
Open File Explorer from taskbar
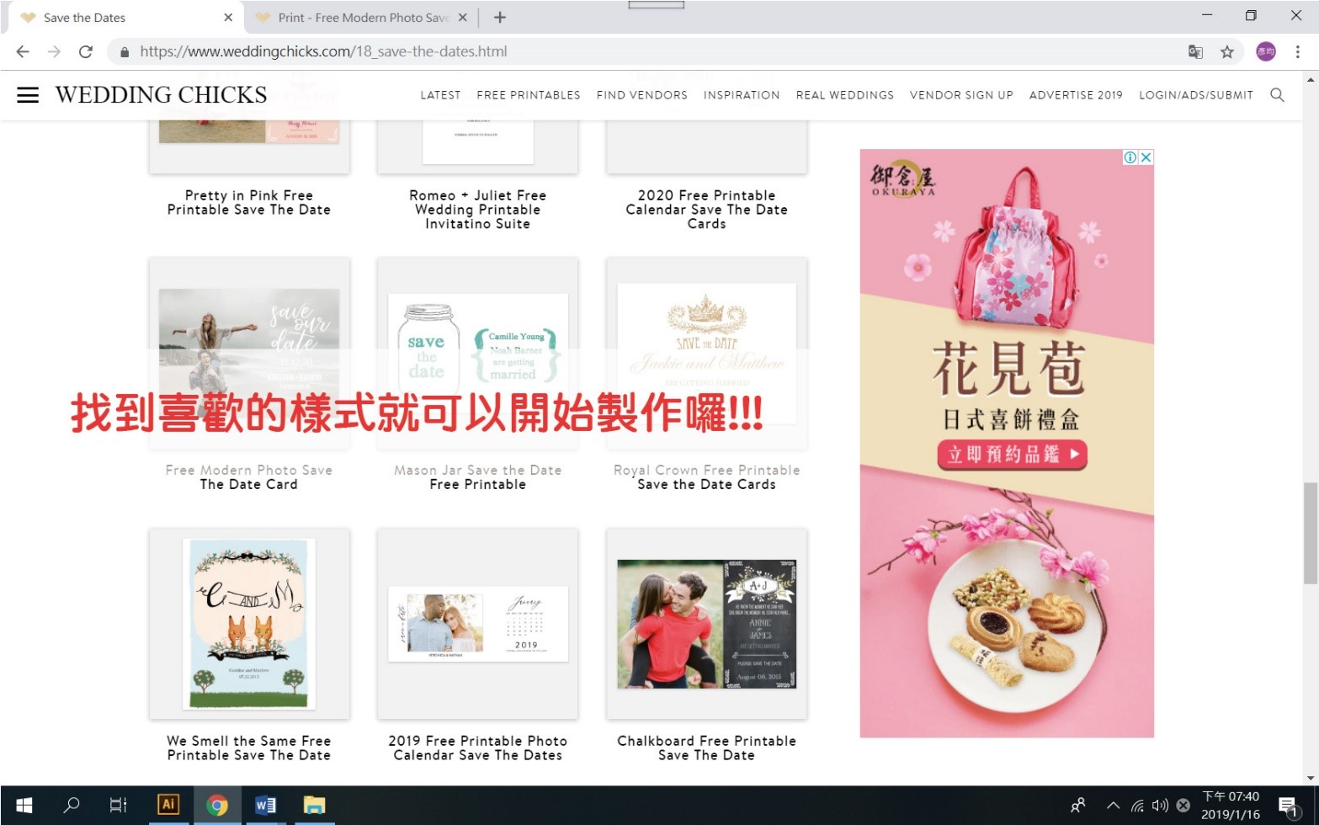(314, 806)
